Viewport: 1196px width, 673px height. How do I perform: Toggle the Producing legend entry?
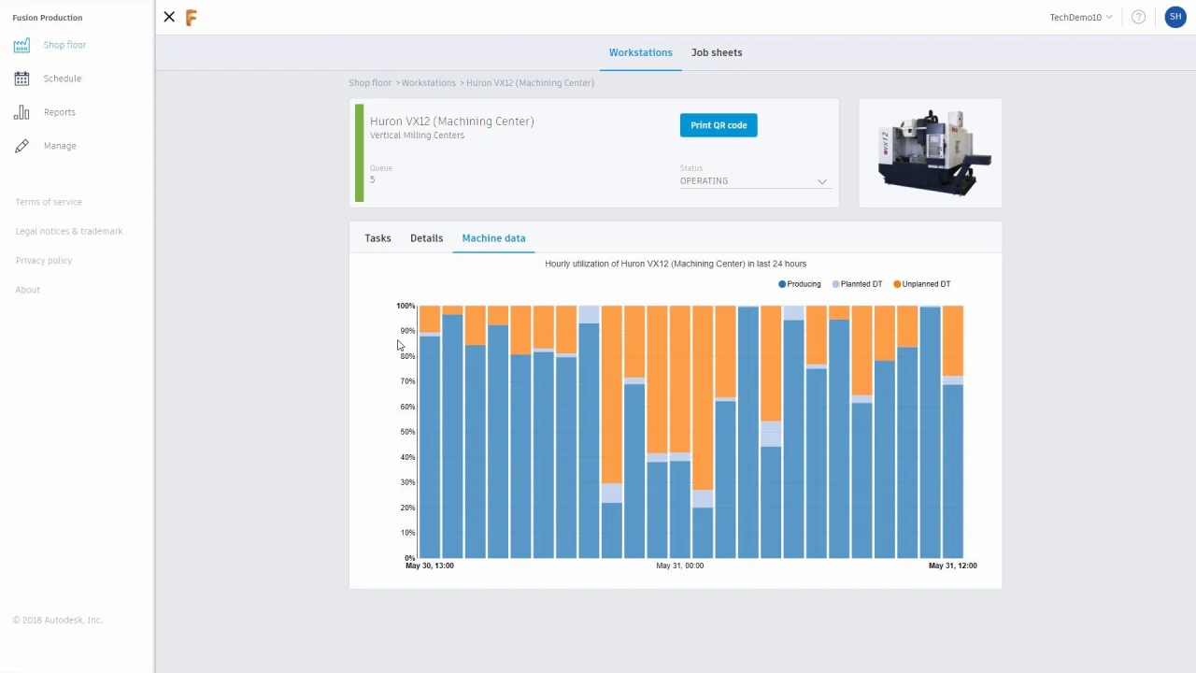800,284
